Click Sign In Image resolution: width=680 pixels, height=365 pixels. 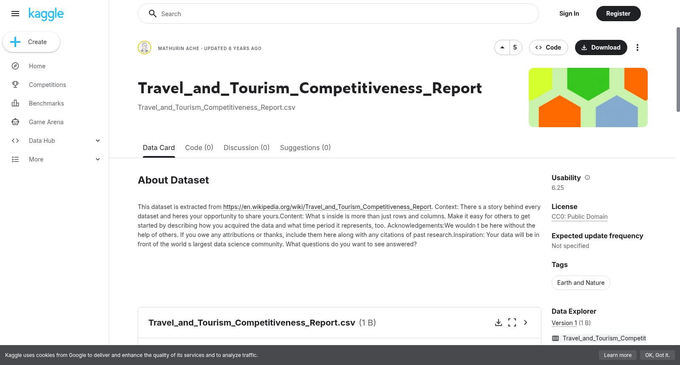(569, 14)
